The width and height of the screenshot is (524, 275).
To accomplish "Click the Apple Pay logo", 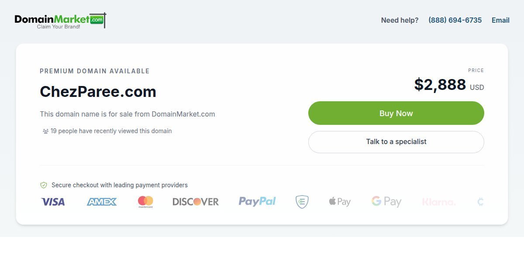I will pos(340,202).
